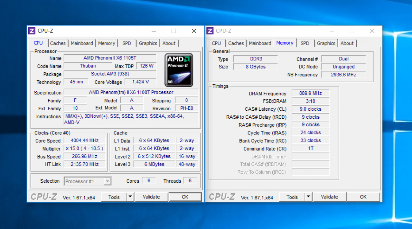The width and height of the screenshot is (412, 229).
Task: Click the Max TDP value 126 W
Action: point(146,66)
